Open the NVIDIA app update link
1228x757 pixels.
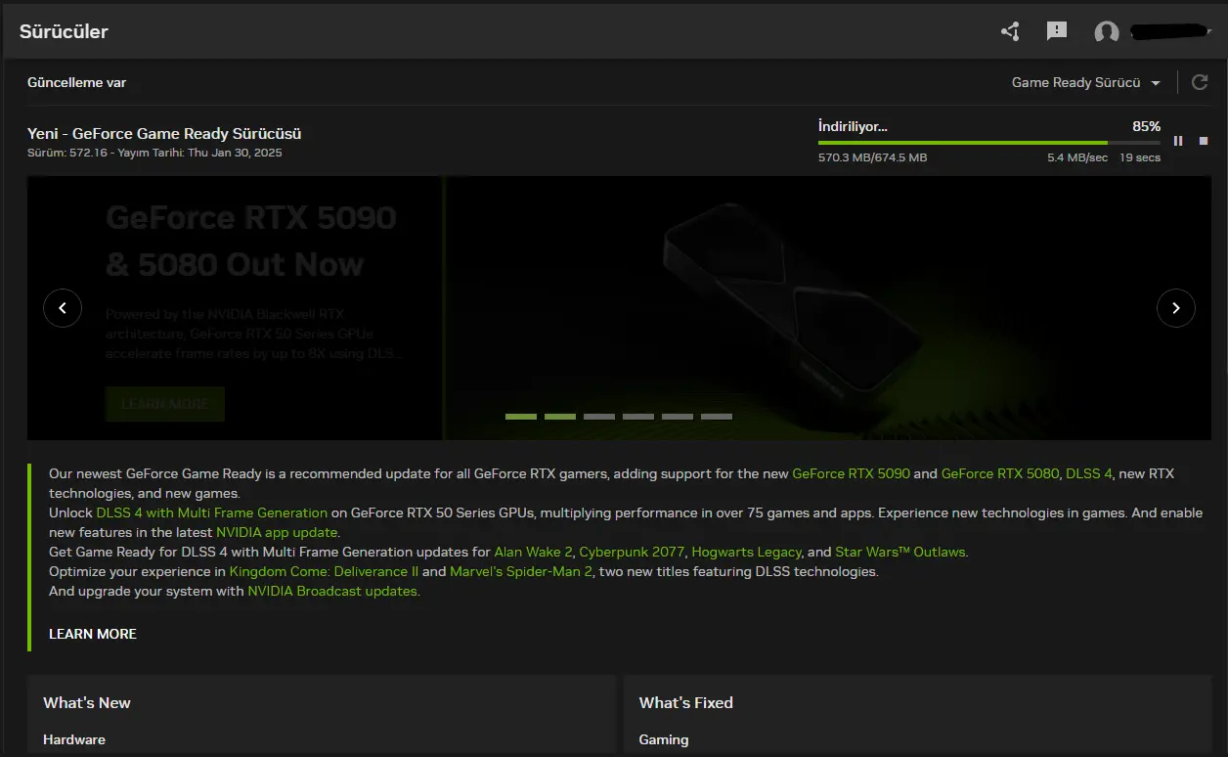tap(277, 532)
